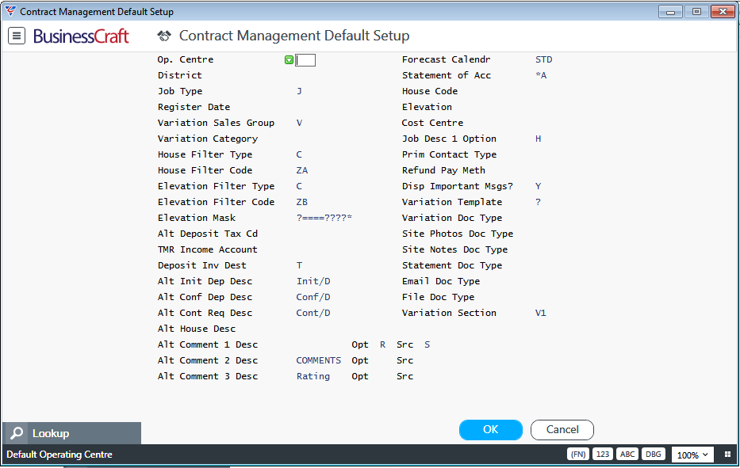Select the Elevation Mask value ?====????*
The image size is (740, 468).
[324, 218]
